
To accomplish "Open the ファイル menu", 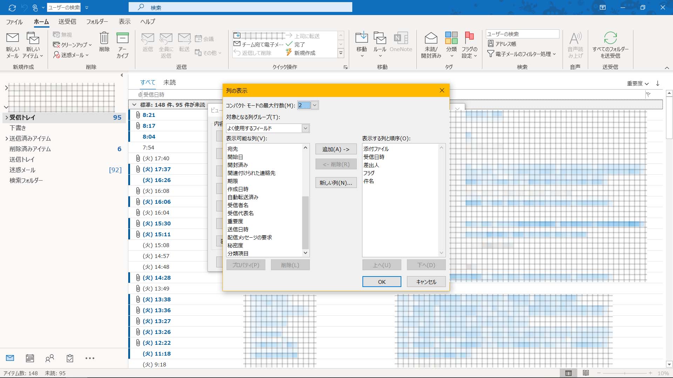I will pos(14,22).
